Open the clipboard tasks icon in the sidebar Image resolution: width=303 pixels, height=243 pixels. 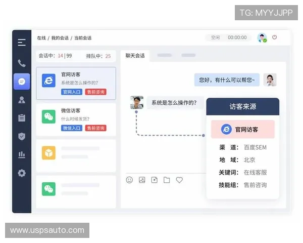click(x=22, y=117)
